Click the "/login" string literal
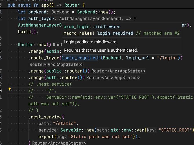The height and width of the screenshot is (145, 194). point(168,58)
